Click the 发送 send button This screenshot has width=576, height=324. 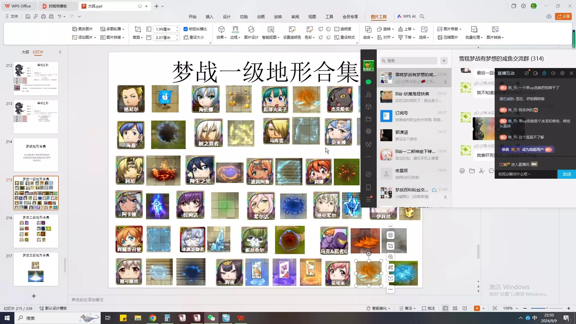(x=567, y=174)
